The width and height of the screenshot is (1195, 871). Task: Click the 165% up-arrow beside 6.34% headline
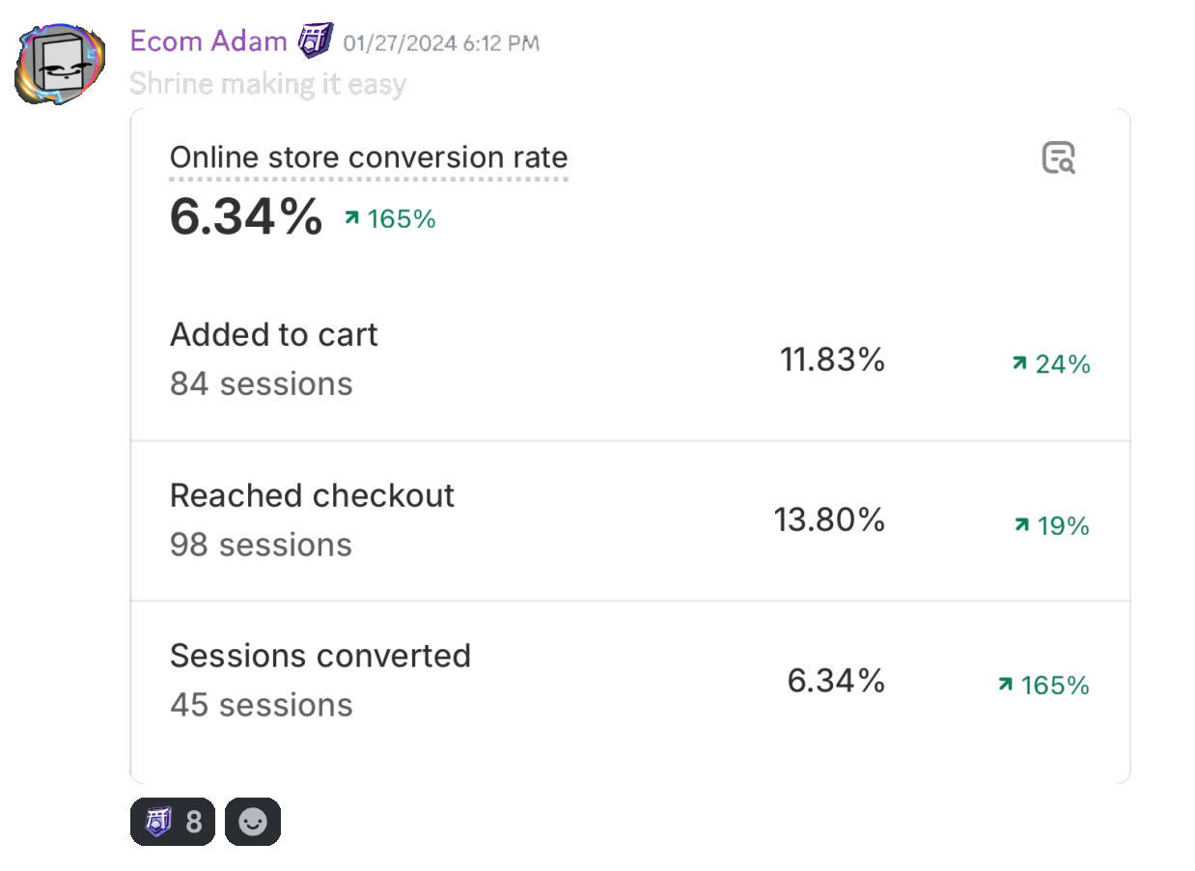click(351, 220)
